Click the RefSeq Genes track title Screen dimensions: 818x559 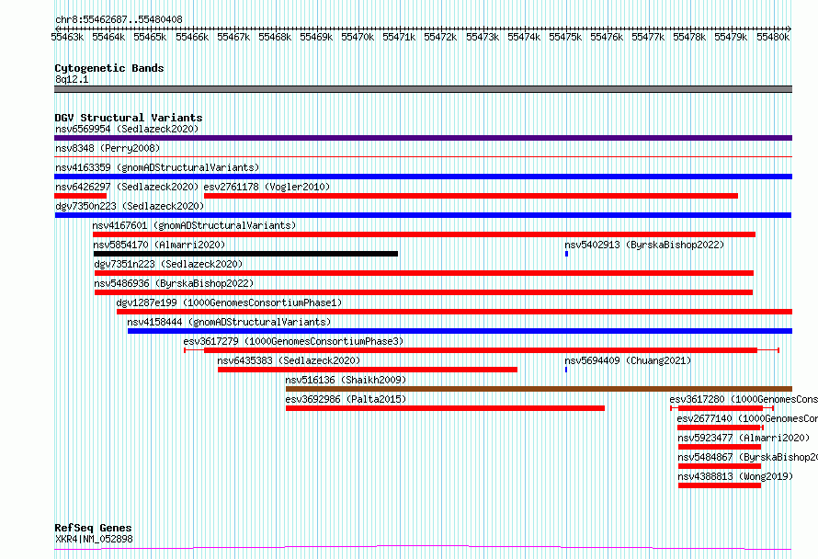[x=93, y=529]
